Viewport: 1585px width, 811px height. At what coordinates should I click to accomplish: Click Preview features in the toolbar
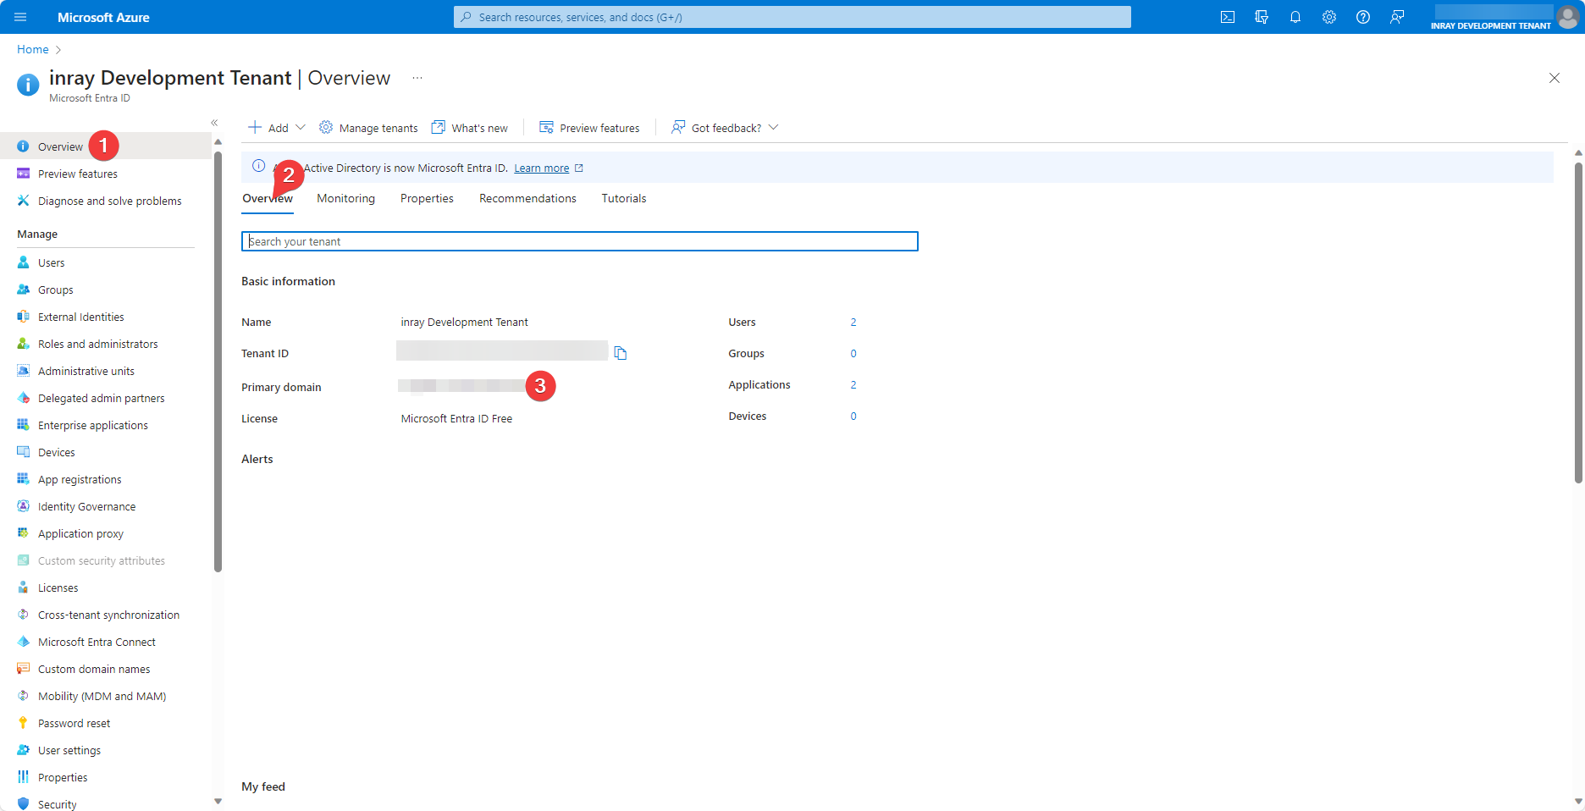(x=590, y=128)
